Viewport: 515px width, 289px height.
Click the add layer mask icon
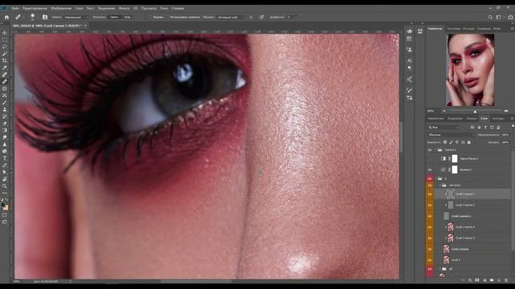[x=477, y=280]
